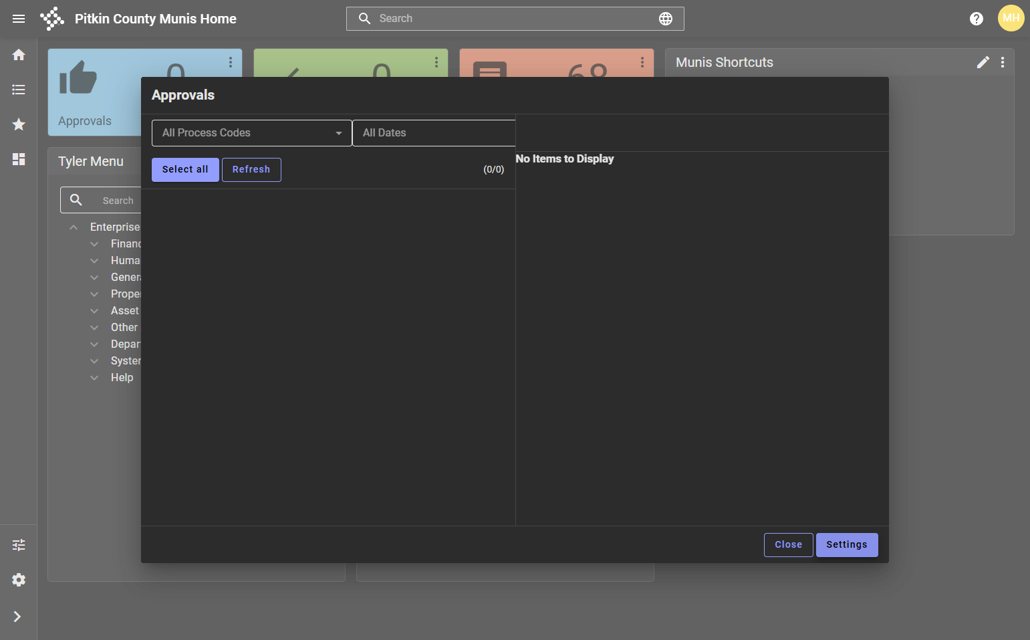Click the Tyler logo beside the page title
Screen dimensions: 1030x640
tap(52, 19)
